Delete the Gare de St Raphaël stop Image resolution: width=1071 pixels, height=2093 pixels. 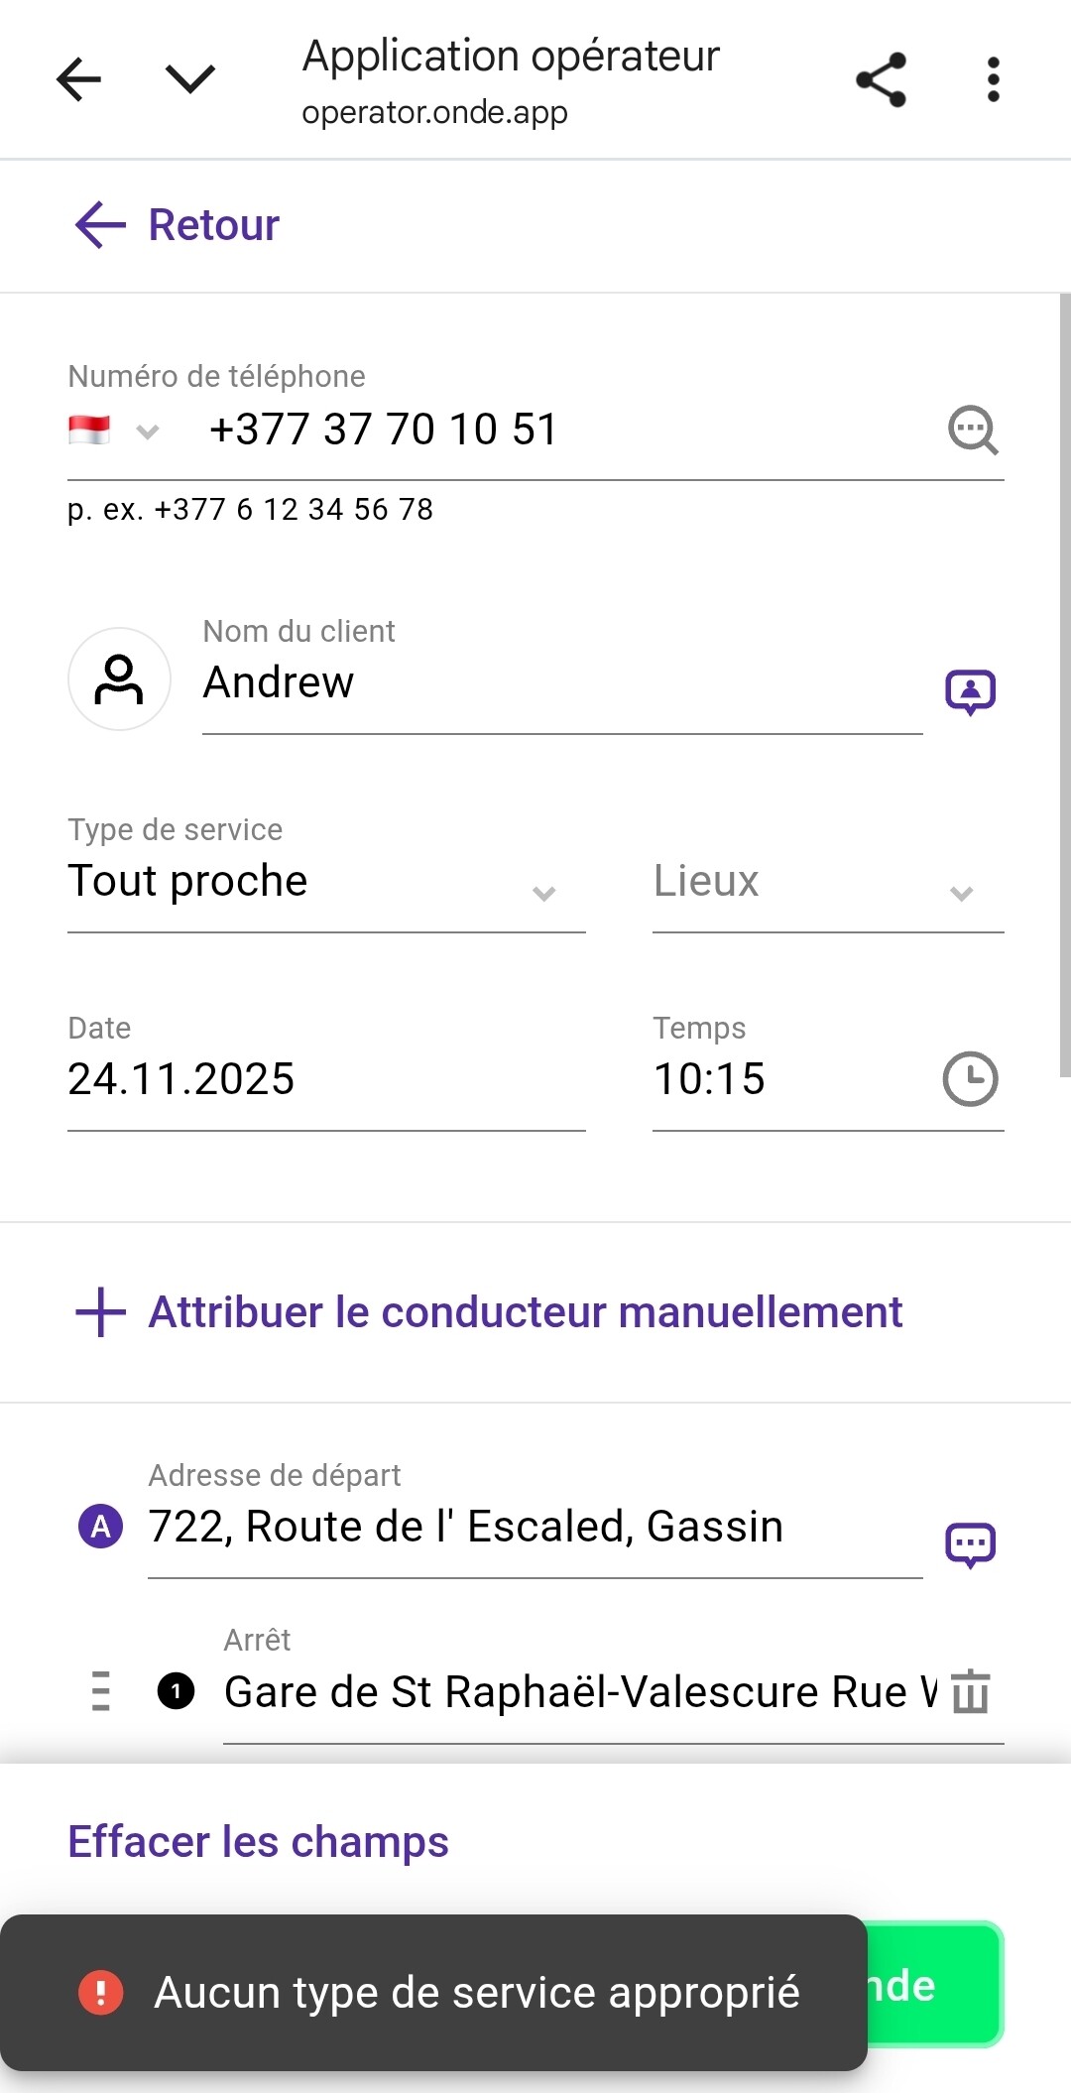pos(971,1691)
